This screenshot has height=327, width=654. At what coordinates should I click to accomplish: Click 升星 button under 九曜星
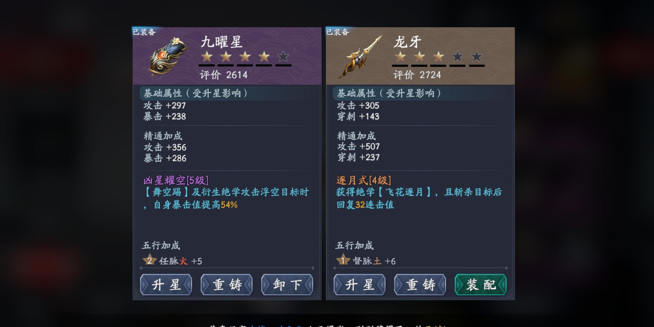(166, 285)
